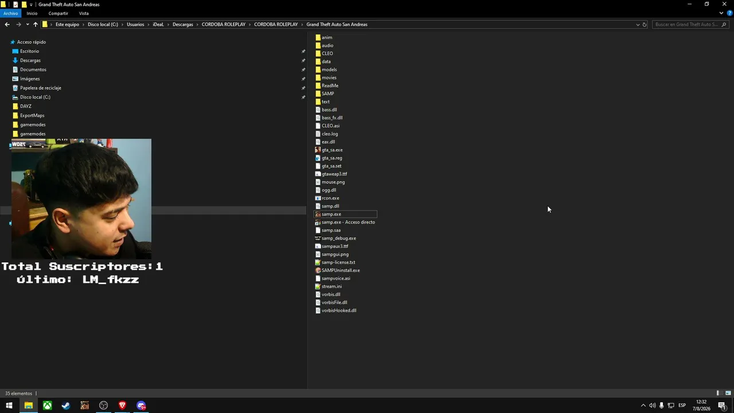Screen dimensions: 734x413
Task: Select the sampaux3.ttf font file icon
Action: (x=318, y=246)
